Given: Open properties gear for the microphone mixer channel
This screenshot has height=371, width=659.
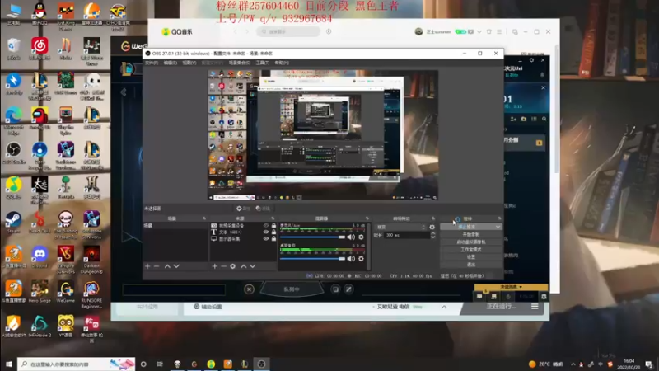Looking at the screenshot, I should (x=361, y=237).
